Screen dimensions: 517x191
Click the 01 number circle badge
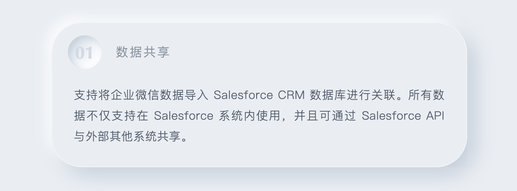click(x=84, y=53)
